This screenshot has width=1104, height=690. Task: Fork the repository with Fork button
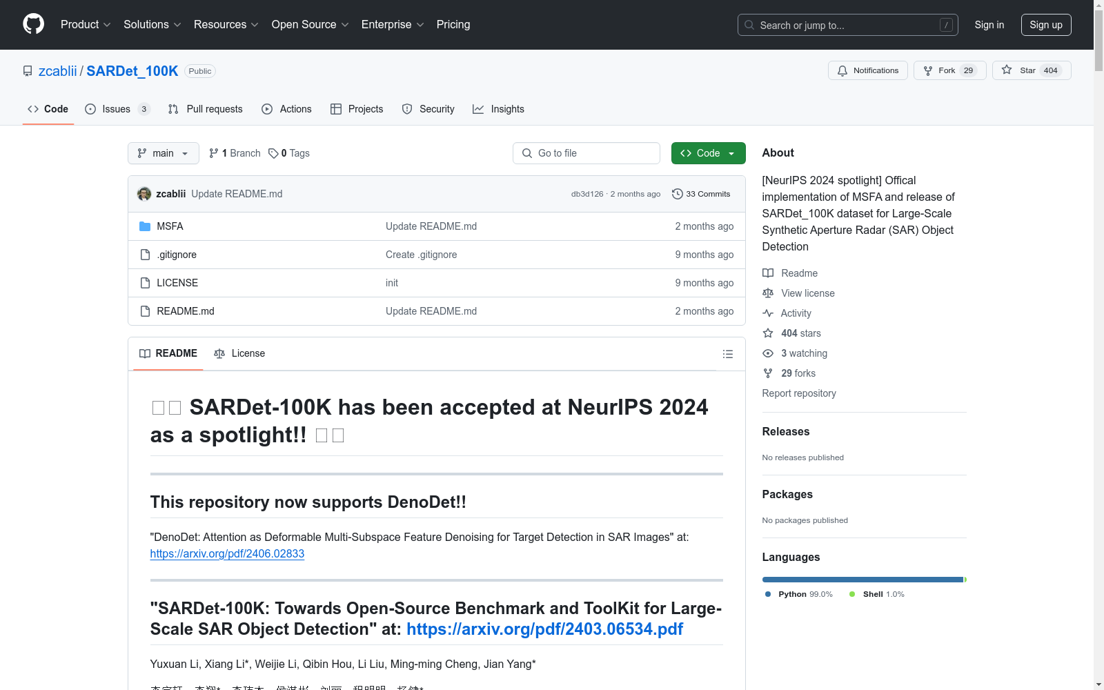950,70
